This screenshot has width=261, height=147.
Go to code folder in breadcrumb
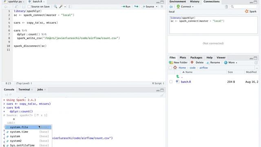point(192,68)
